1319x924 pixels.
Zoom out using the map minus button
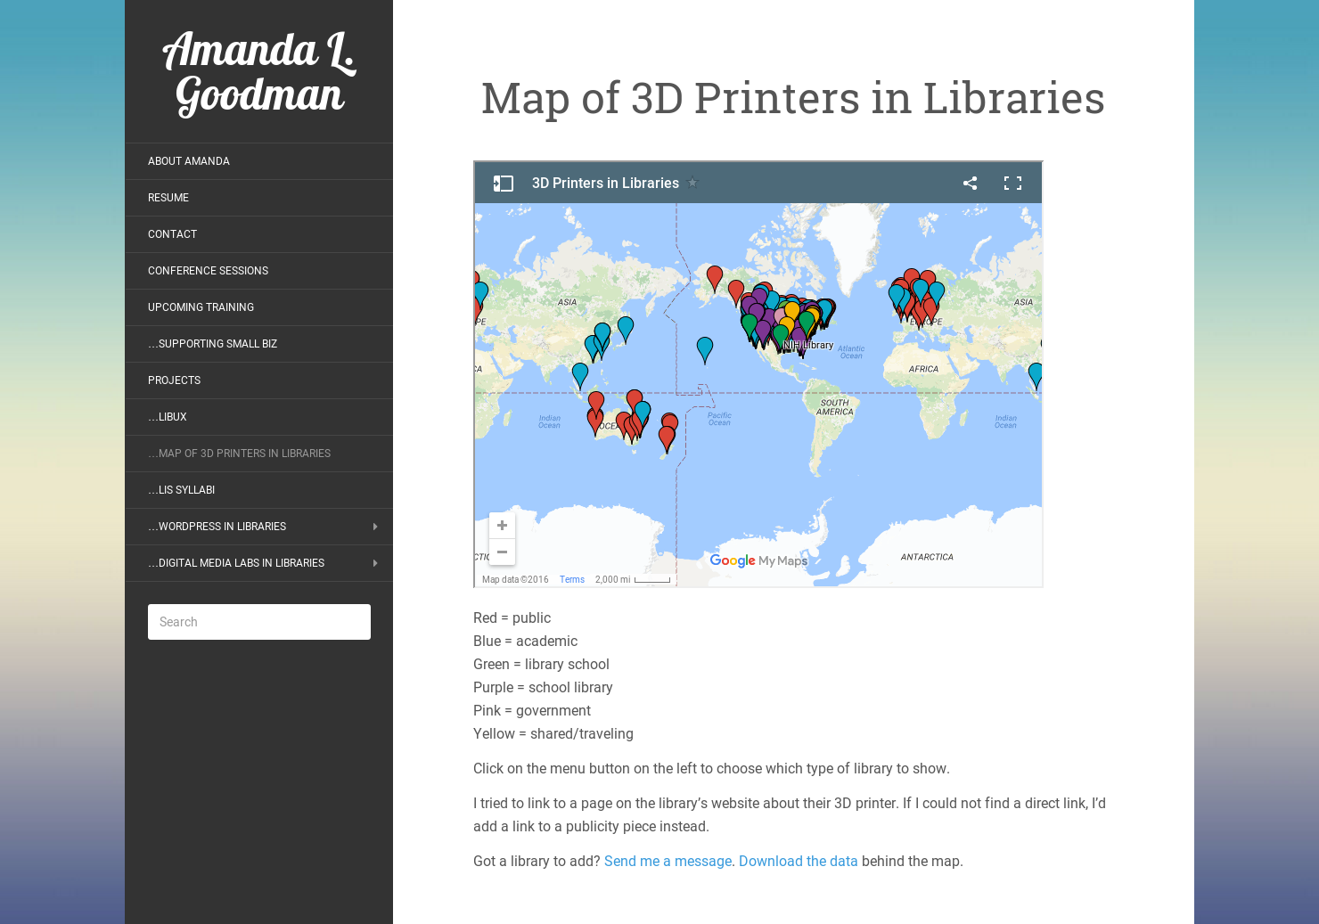[x=502, y=552]
